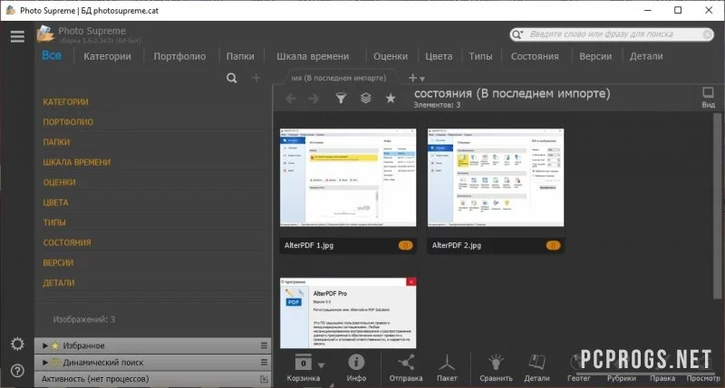Image resolution: width=725 pixels, height=388 pixels.
Task: Navigate back with left arrow
Action: (x=291, y=99)
